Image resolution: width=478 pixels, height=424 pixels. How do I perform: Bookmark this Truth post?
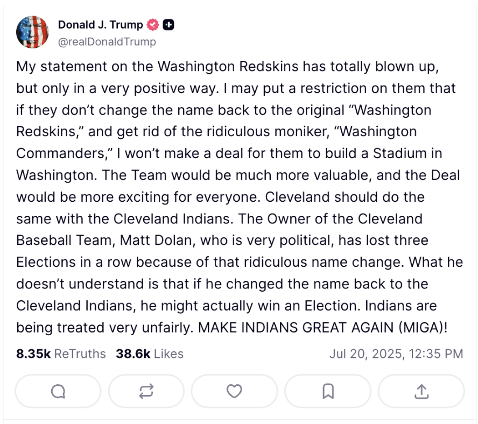click(x=328, y=391)
